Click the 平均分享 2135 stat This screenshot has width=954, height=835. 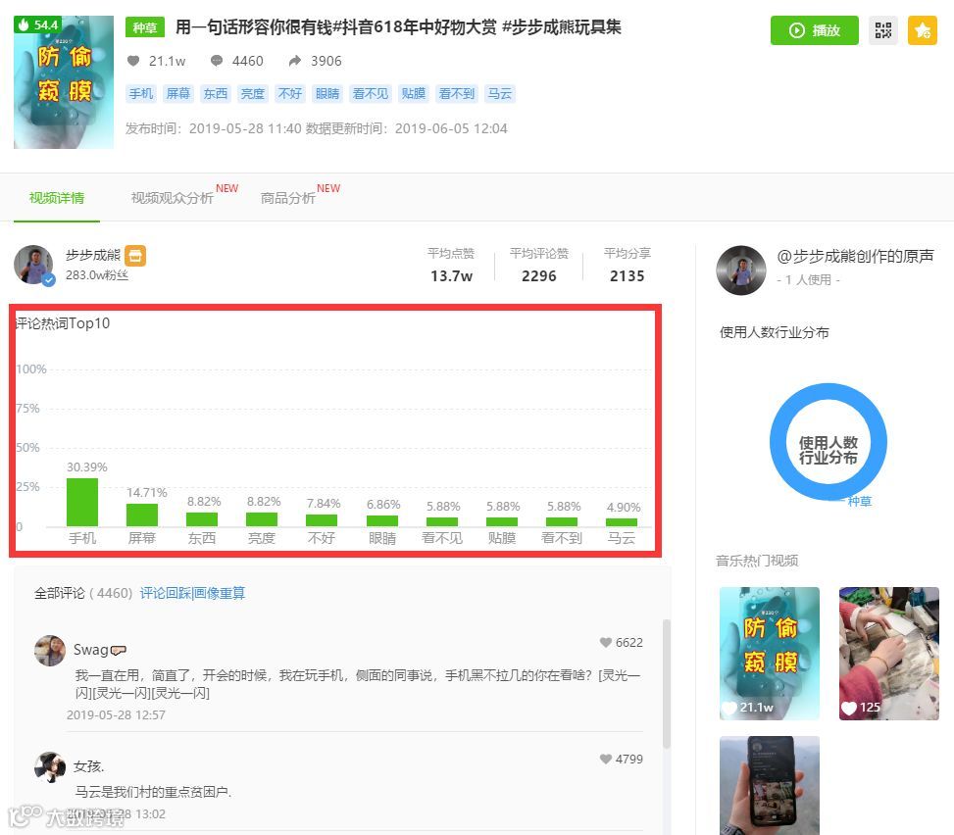point(628,266)
